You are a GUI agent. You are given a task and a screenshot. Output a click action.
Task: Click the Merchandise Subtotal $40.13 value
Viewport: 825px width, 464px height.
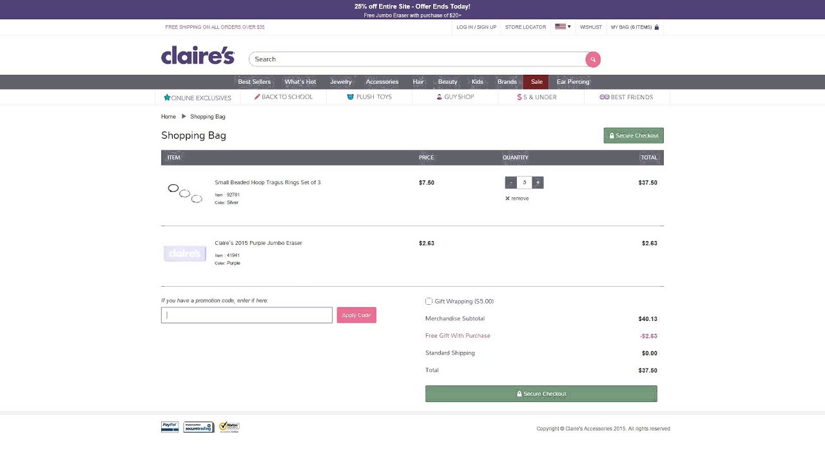pyautogui.click(x=648, y=319)
